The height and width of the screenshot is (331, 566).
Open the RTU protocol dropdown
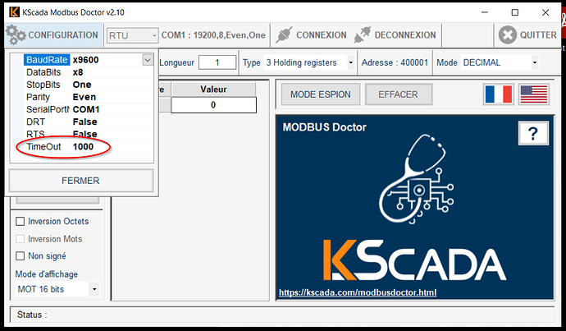pyautogui.click(x=132, y=35)
